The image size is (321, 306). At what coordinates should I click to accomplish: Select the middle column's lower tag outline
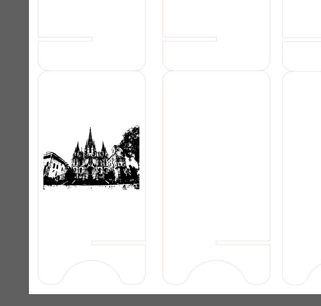pos(216,156)
